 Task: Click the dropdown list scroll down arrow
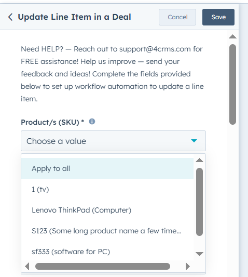point(200,254)
